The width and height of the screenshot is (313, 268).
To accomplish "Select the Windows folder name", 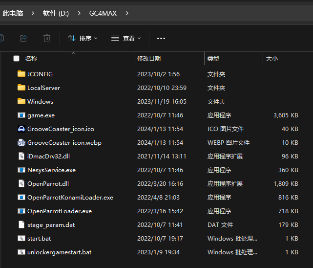I will 40,102.
